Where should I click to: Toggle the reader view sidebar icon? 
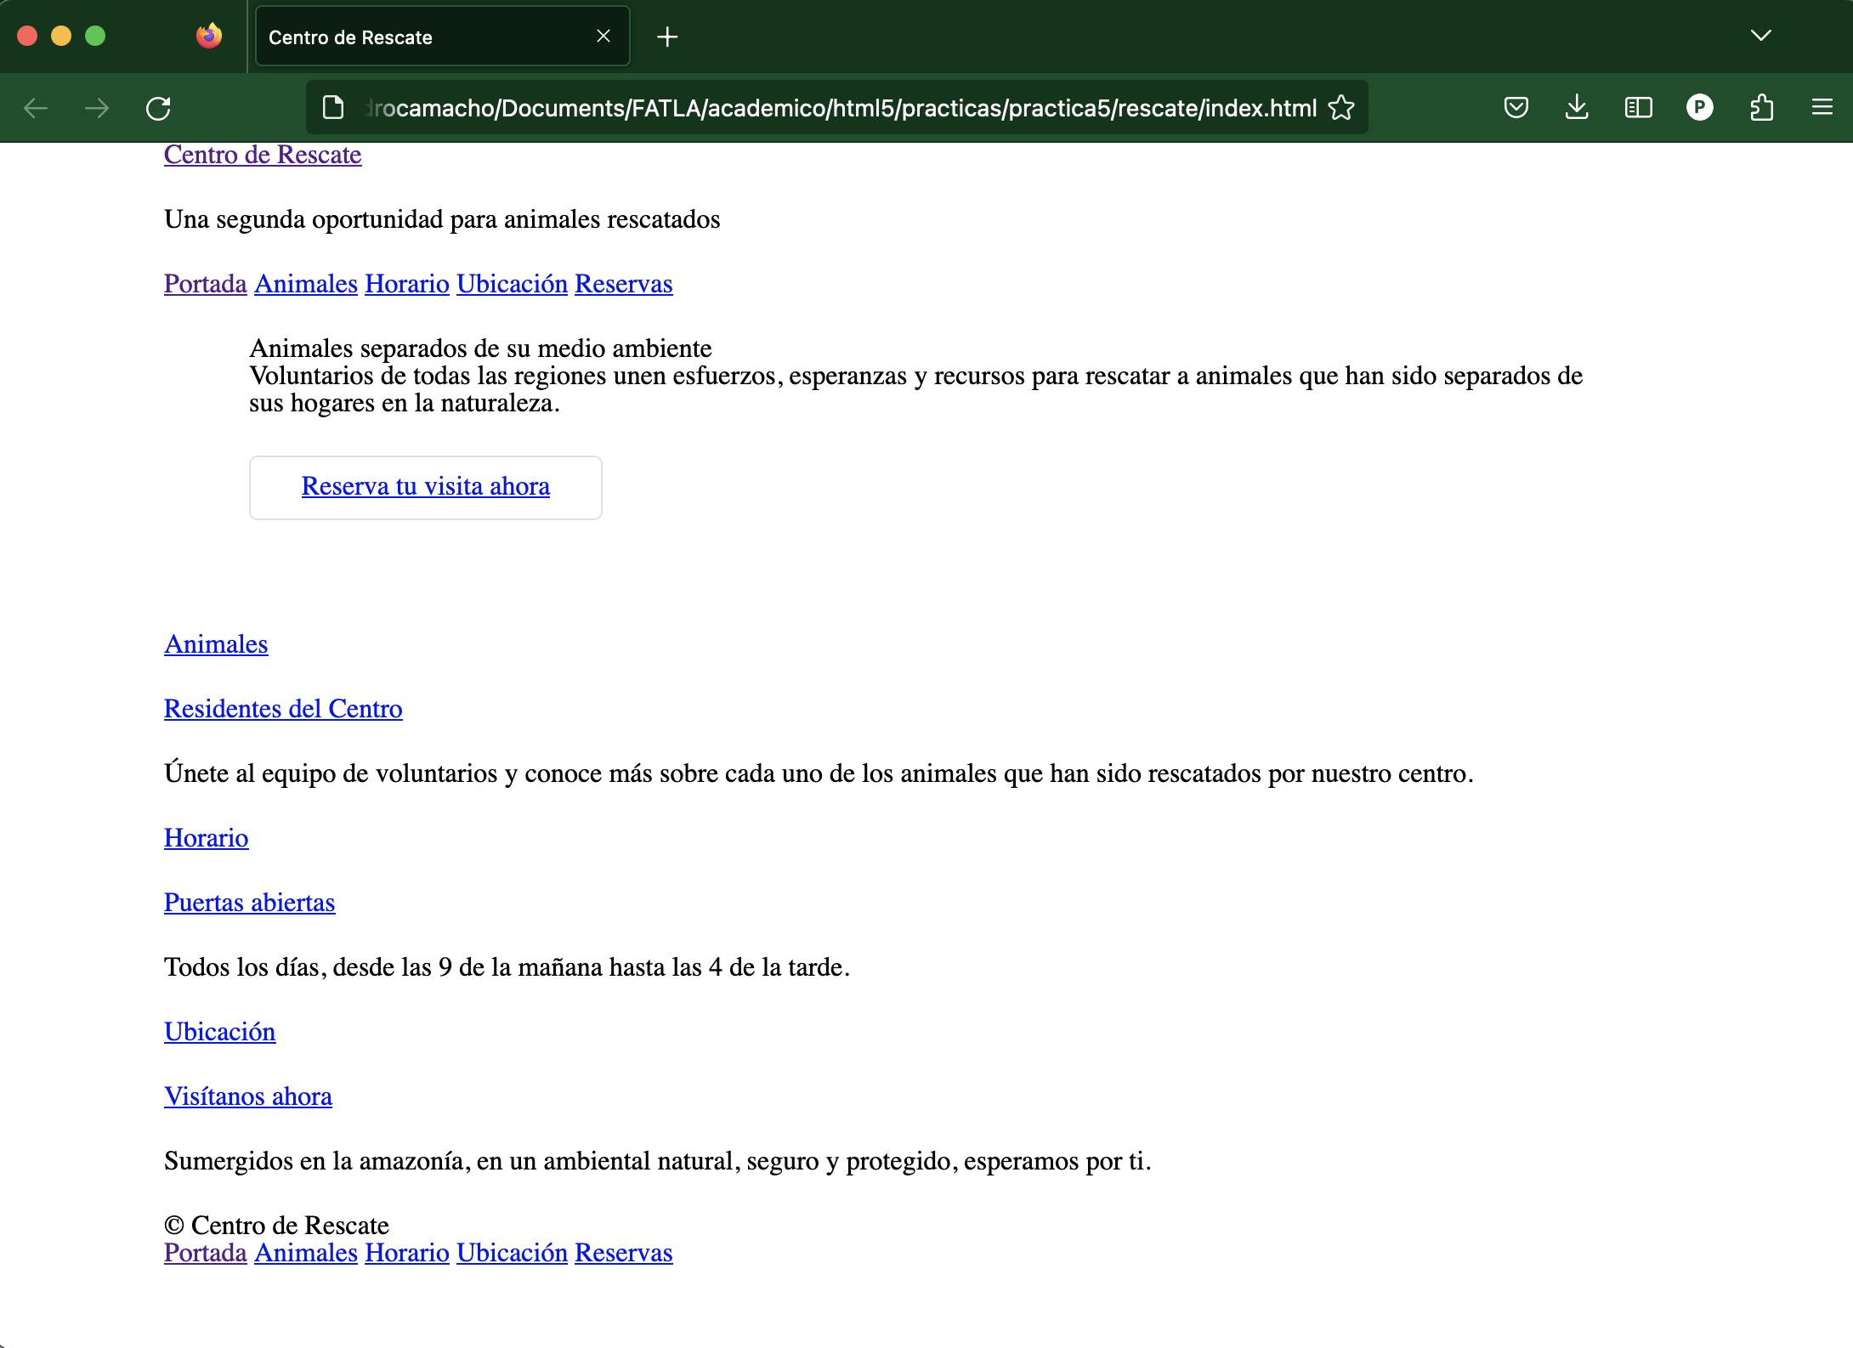tap(1638, 108)
